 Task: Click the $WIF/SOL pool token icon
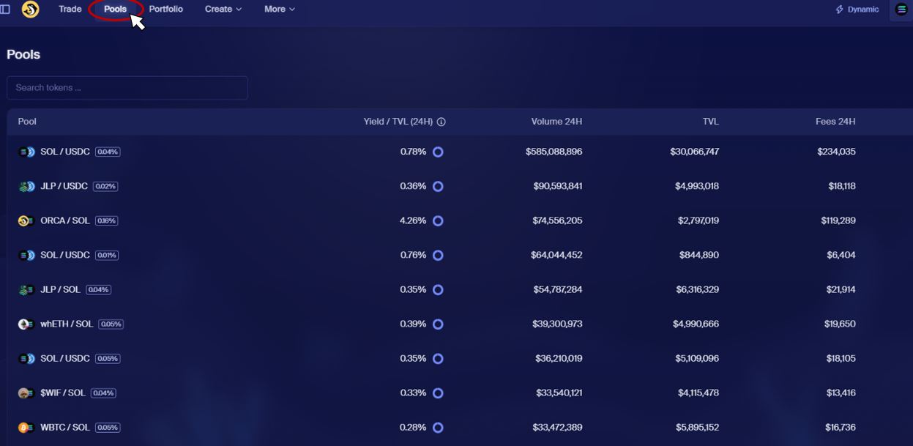pyautogui.click(x=26, y=393)
